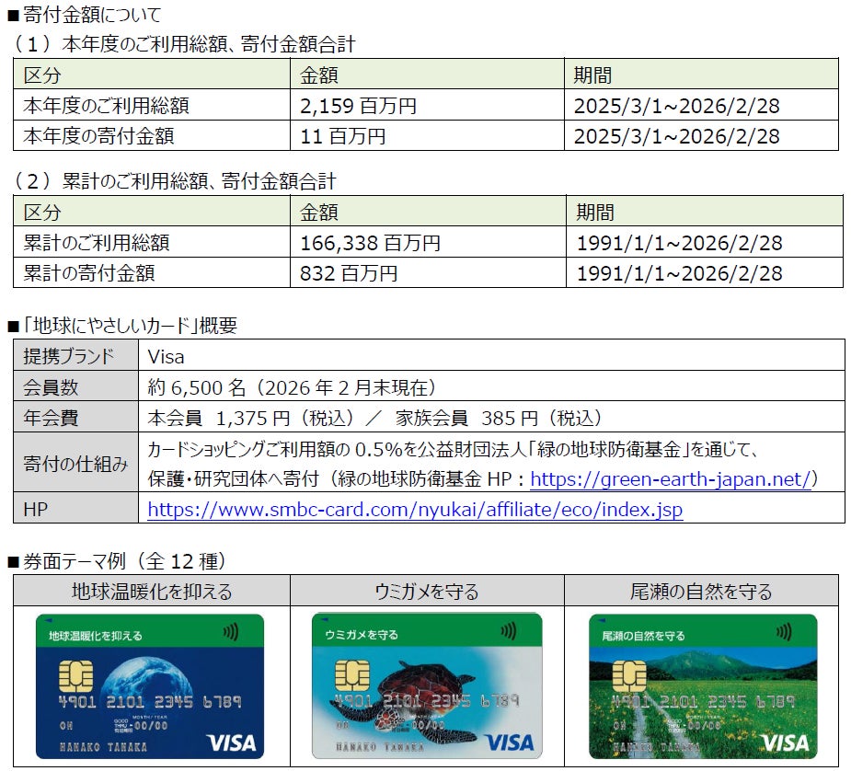This screenshot has height=771, width=851.
Task: Click the 地球温暖化を抑える card image
Action: coord(150,686)
